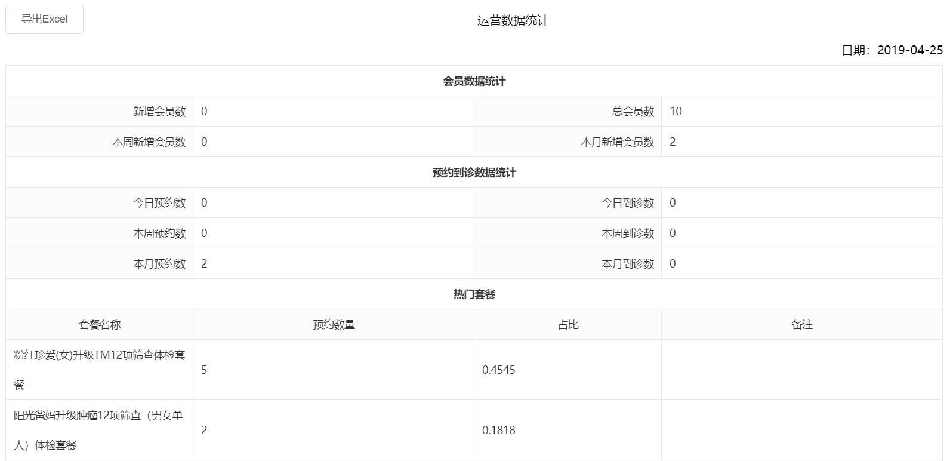Select the 本月到诊数 label
The width and height of the screenshot is (950, 461).
[628, 264]
